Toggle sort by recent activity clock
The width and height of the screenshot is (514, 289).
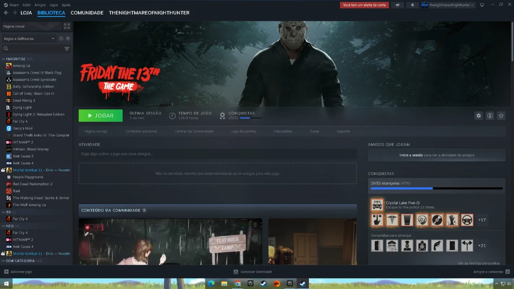coord(61,39)
